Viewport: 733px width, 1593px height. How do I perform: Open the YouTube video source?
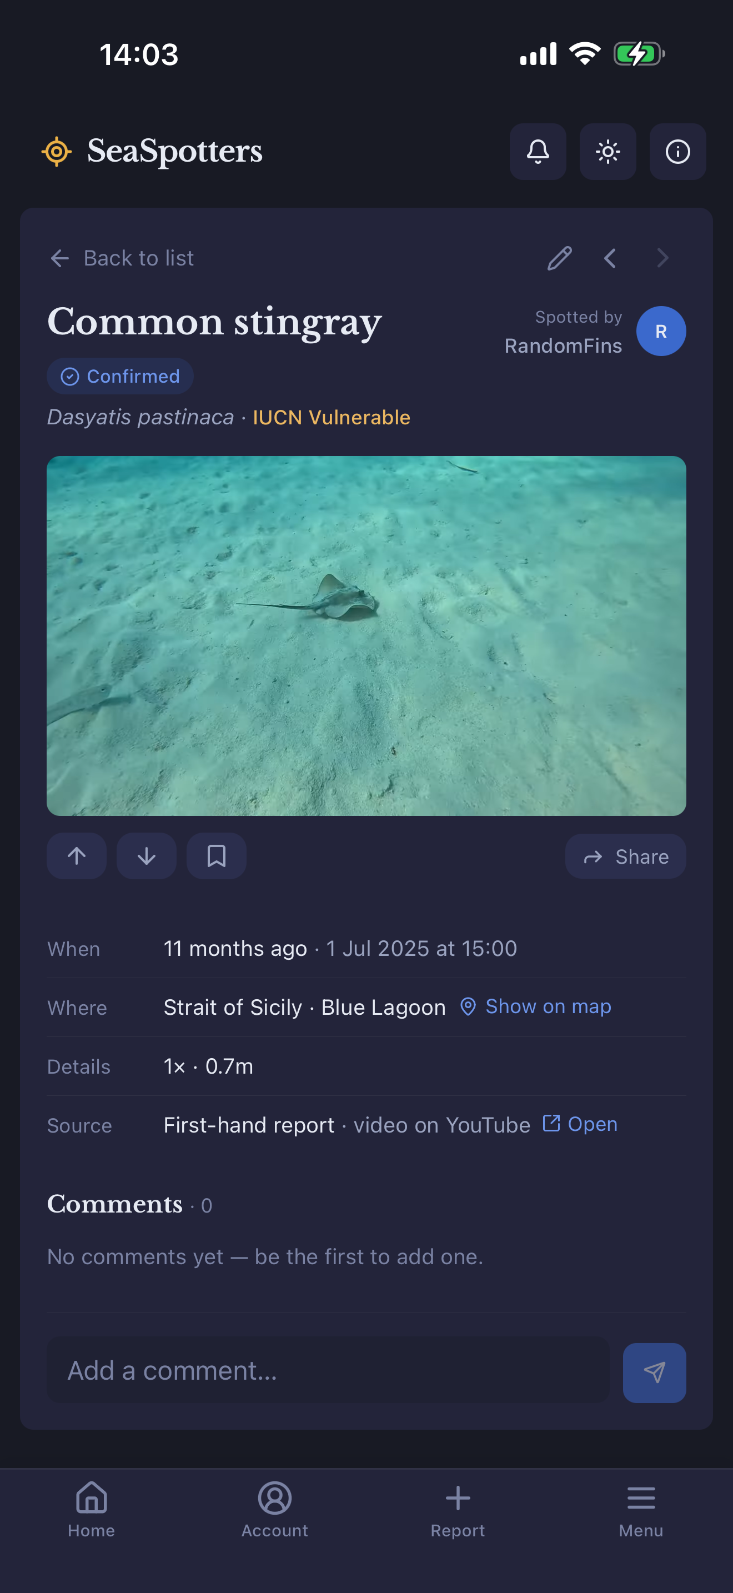580,1124
